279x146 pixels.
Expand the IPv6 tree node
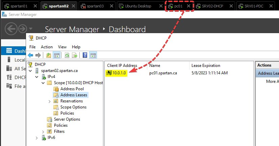(x=37, y=138)
